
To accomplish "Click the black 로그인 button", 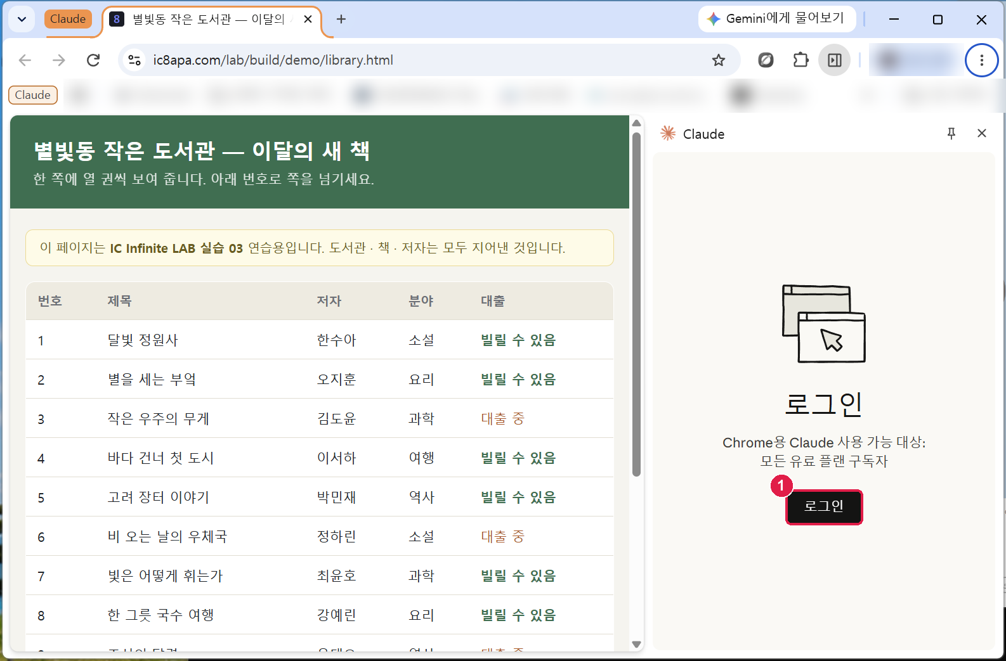I will click(x=824, y=506).
